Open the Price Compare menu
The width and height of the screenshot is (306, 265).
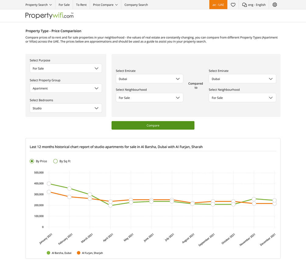105,5
